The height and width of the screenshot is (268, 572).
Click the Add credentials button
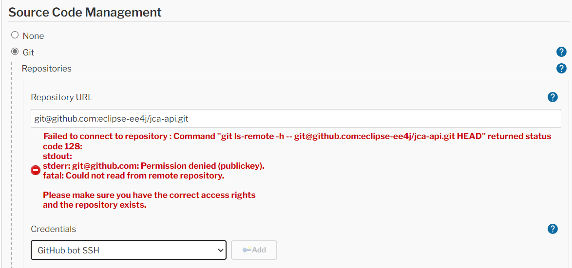(254, 250)
